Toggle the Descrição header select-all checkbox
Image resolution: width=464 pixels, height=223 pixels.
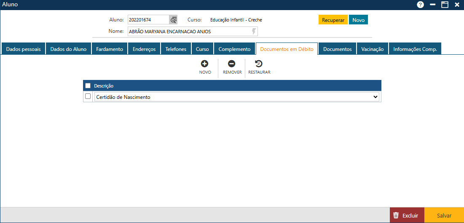point(88,86)
